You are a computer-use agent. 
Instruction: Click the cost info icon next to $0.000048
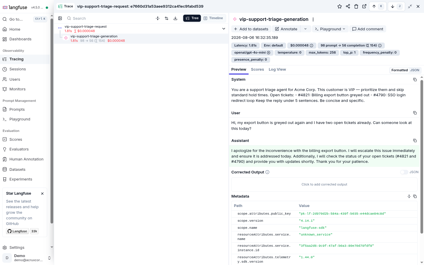click(312, 46)
